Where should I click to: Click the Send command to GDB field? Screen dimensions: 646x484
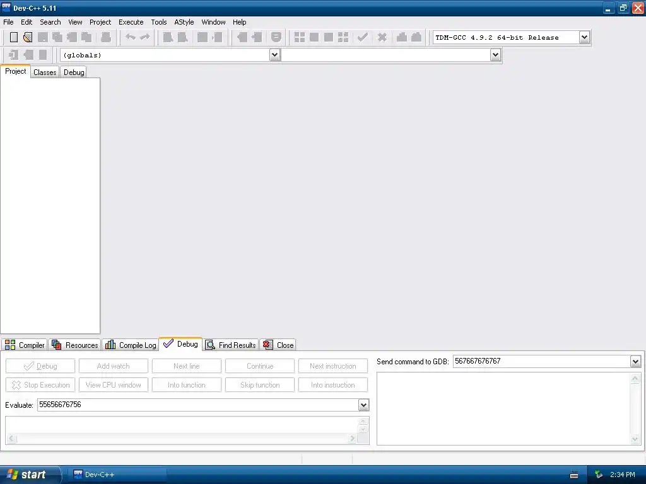542,362
